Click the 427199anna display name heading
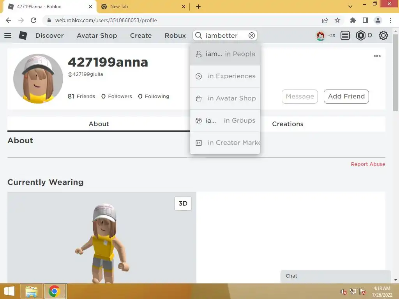This screenshot has width=399, height=299. point(108,62)
